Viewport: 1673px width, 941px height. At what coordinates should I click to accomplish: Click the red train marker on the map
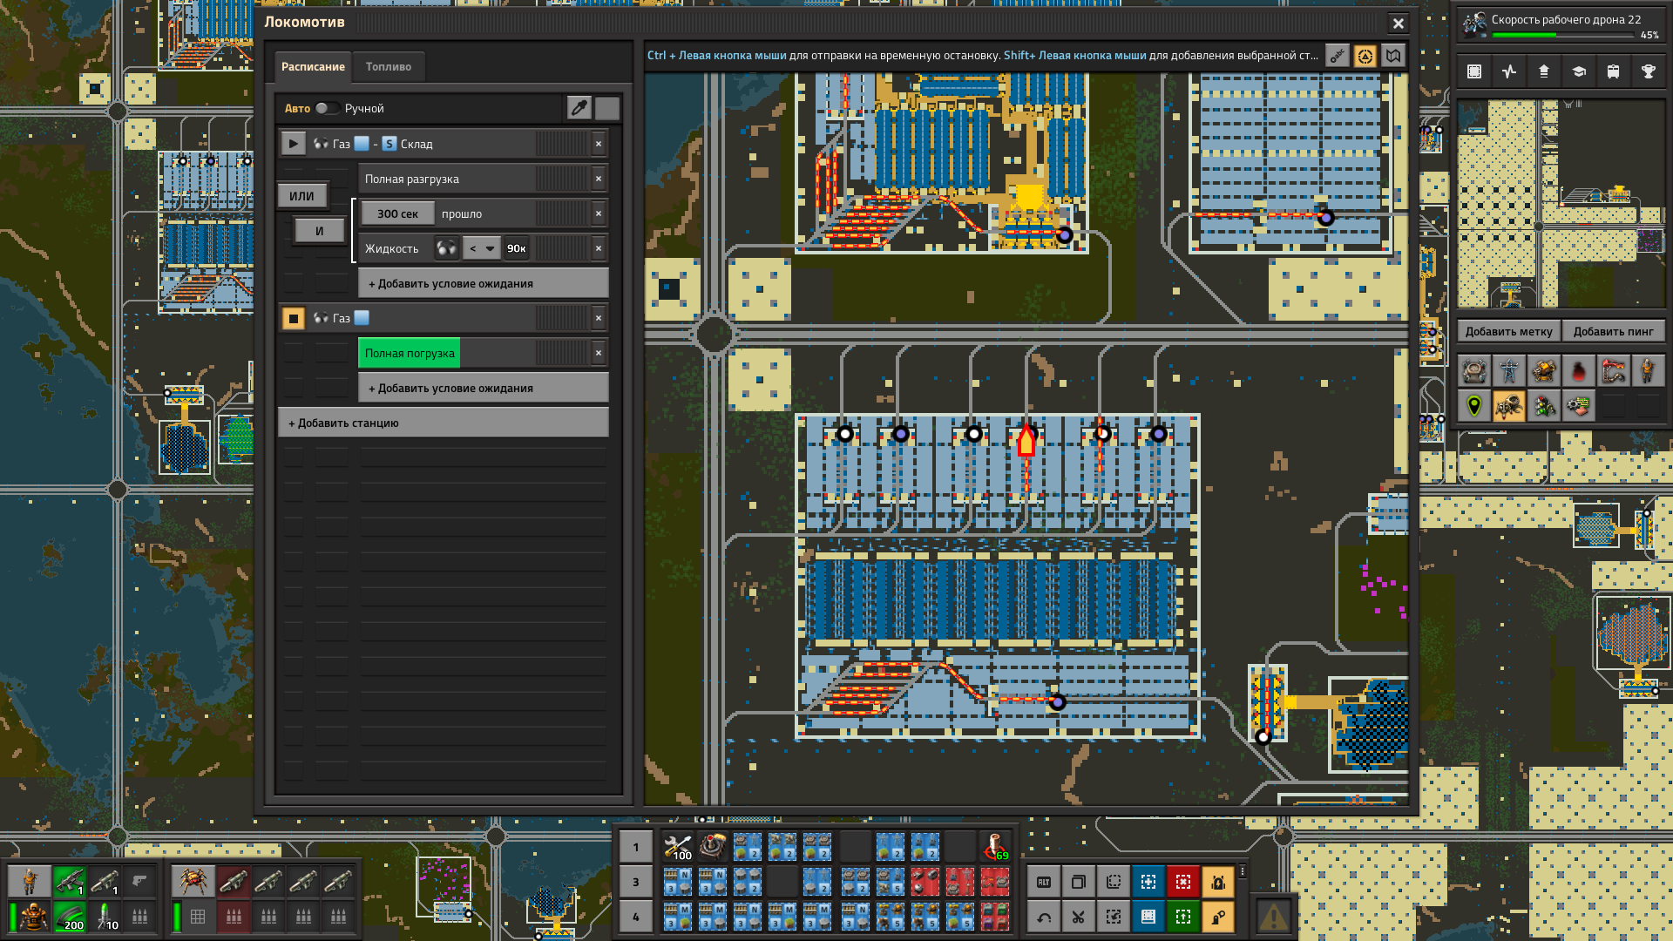(x=1026, y=441)
